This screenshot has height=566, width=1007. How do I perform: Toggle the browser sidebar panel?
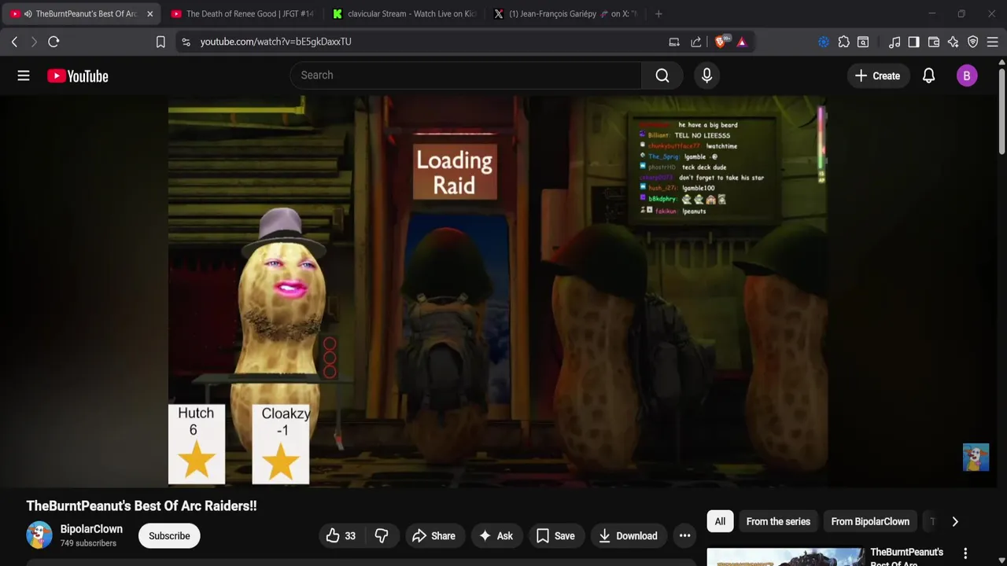(913, 42)
